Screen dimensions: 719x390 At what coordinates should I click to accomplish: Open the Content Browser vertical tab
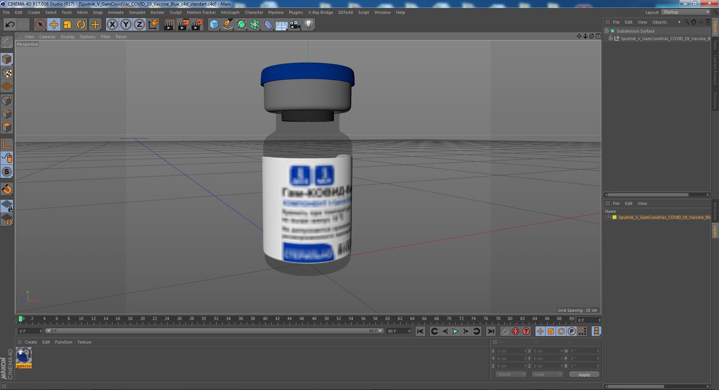click(715, 69)
